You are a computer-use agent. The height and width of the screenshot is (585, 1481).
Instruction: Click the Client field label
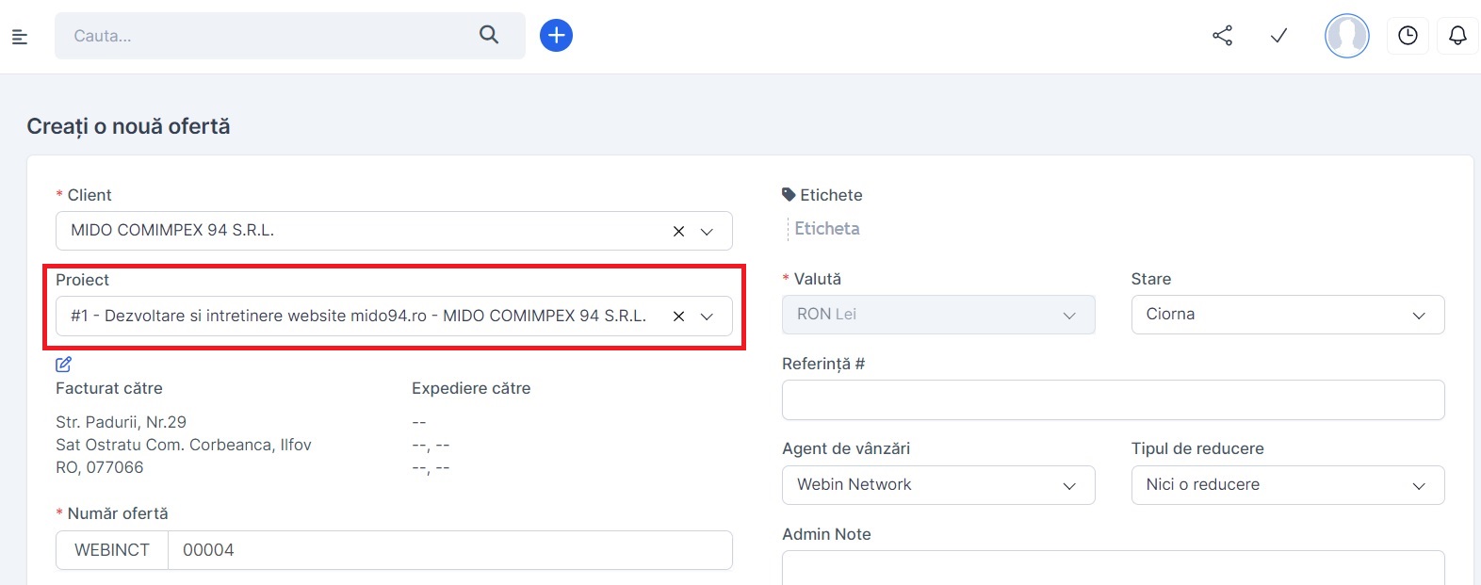[90, 195]
